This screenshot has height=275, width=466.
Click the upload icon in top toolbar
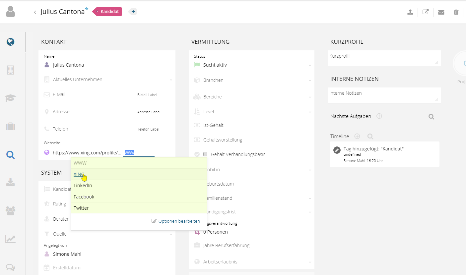[410, 12]
